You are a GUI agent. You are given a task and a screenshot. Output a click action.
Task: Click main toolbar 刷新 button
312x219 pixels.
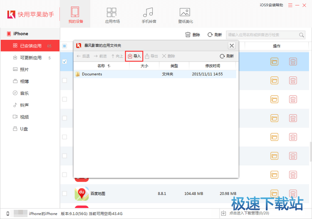tap(215, 35)
